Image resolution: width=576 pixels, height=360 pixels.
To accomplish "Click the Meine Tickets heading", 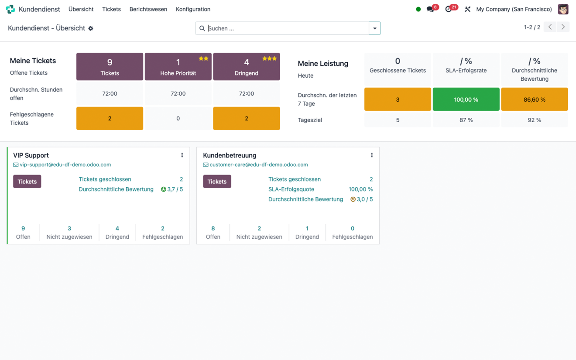I will point(33,61).
